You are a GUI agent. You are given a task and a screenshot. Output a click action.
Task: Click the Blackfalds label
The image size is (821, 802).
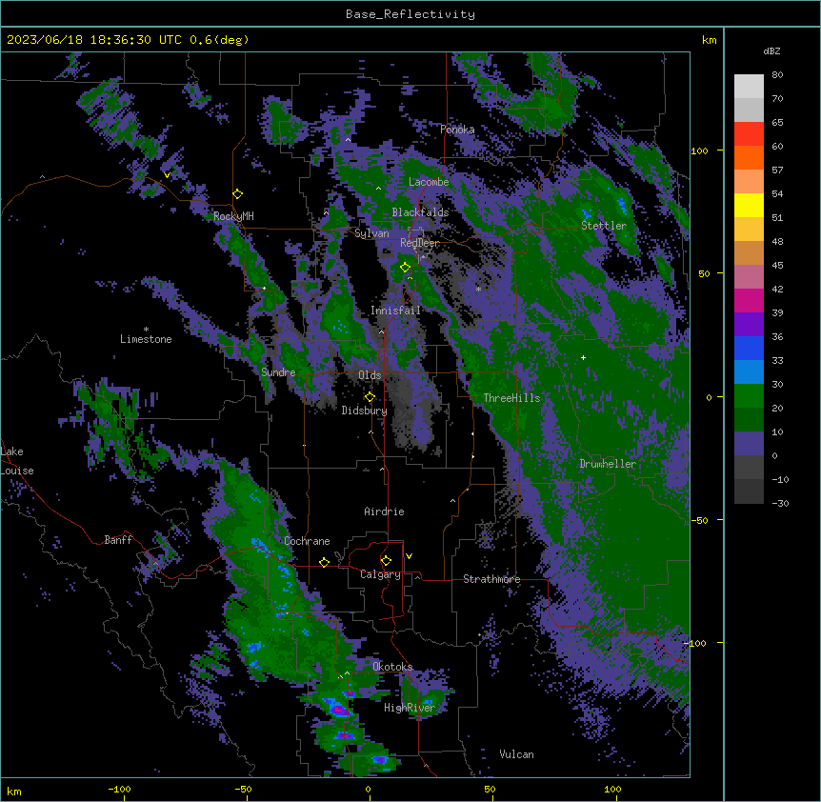[x=420, y=212]
